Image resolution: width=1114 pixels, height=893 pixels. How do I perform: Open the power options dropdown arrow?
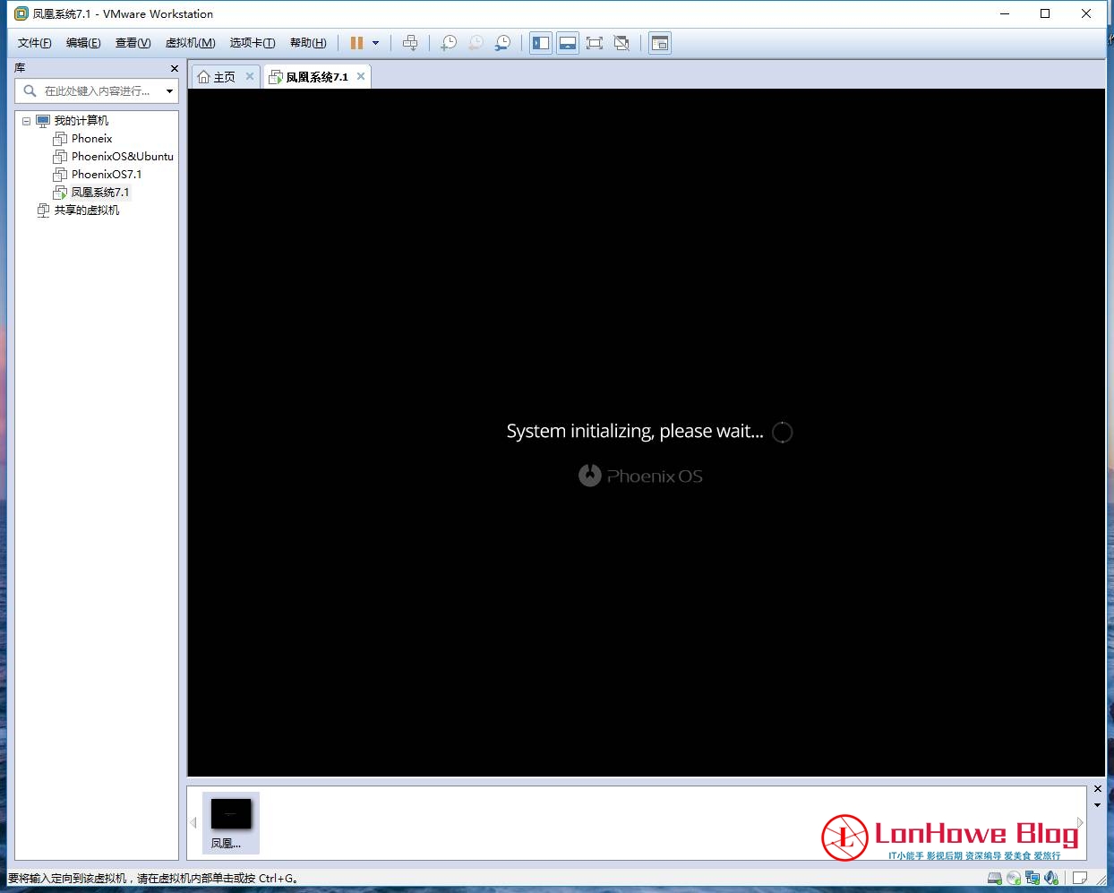(375, 43)
